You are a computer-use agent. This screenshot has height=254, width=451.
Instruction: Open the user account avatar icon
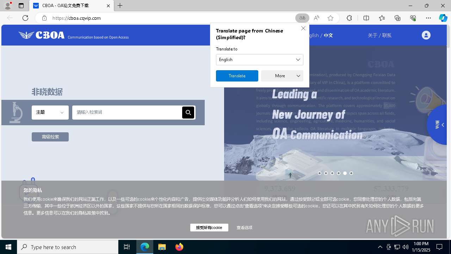[x=426, y=35]
